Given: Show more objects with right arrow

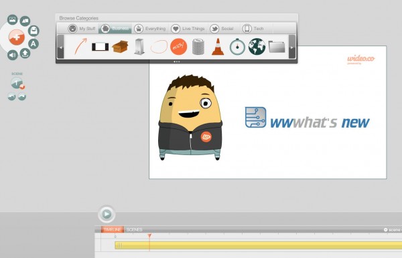Looking at the screenshot, I should tap(292, 47).
